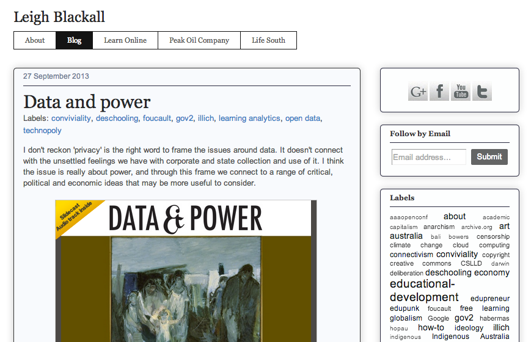
Task: Open the learning analytics label link
Action: pos(249,118)
